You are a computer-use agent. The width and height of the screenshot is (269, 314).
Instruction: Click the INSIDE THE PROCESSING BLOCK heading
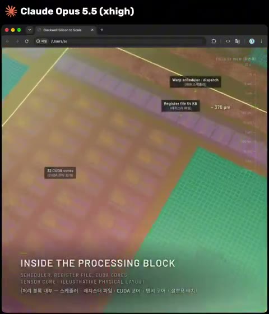(x=98, y=263)
